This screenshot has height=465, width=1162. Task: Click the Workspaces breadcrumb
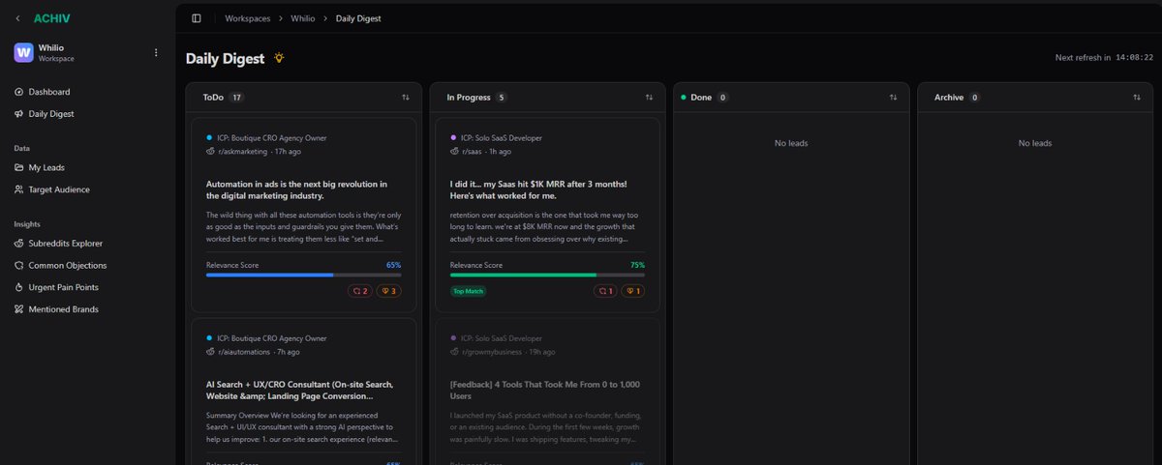(248, 18)
